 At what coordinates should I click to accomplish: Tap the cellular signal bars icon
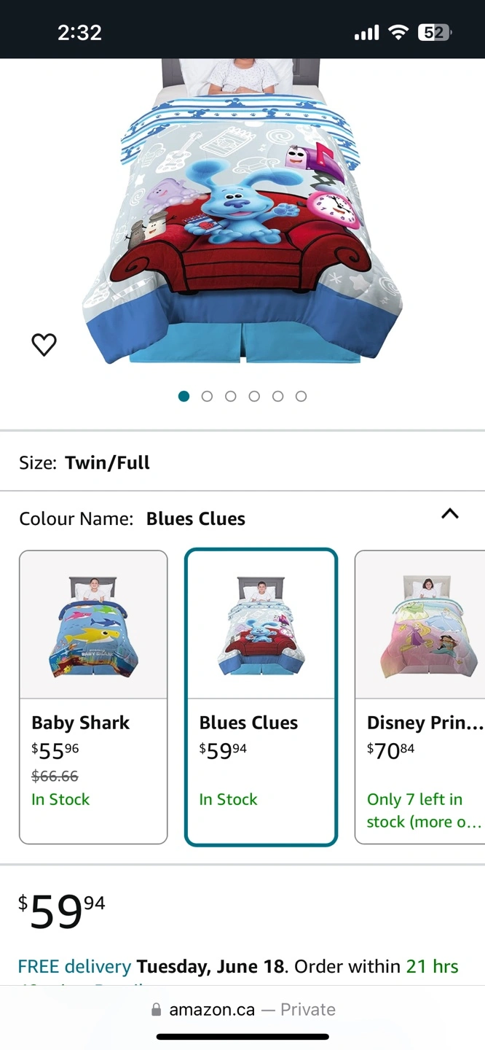coord(366,33)
